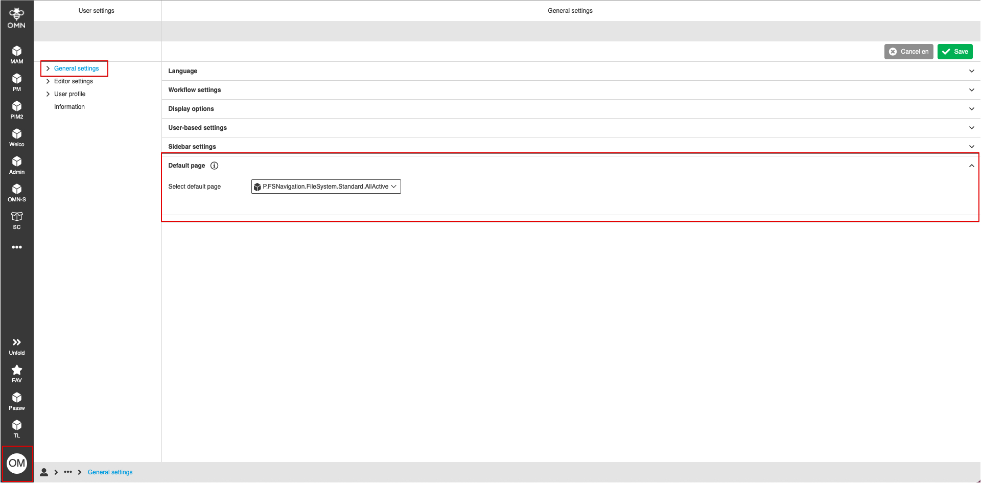Switch to the Information settings page
This screenshot has width=982, height=484.
tap(69, 106)
